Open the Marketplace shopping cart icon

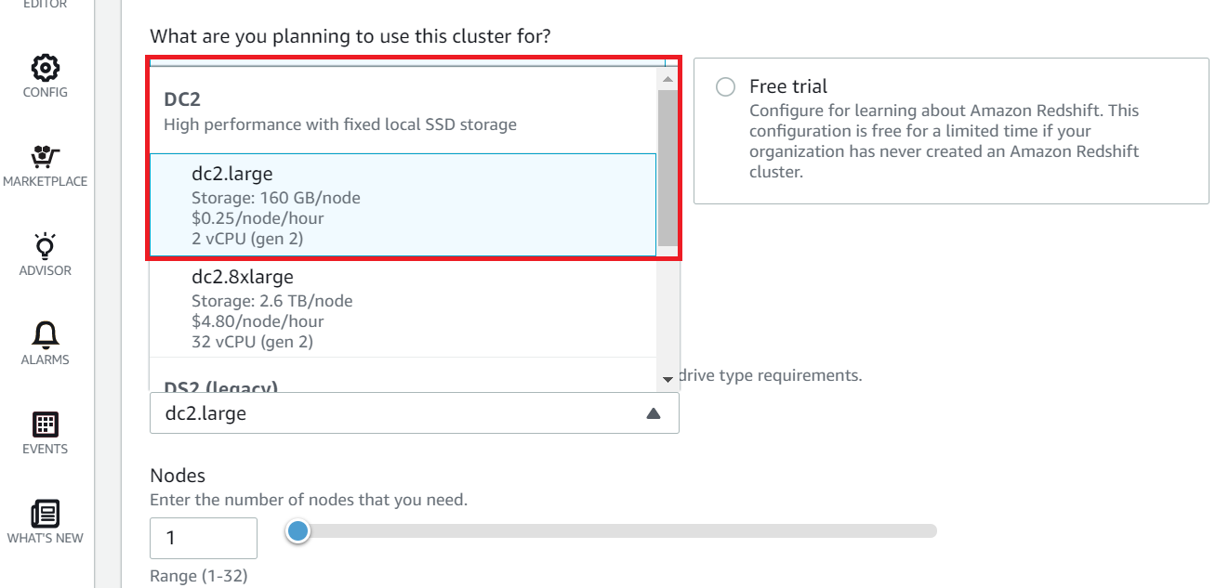[x=45, y=158]
